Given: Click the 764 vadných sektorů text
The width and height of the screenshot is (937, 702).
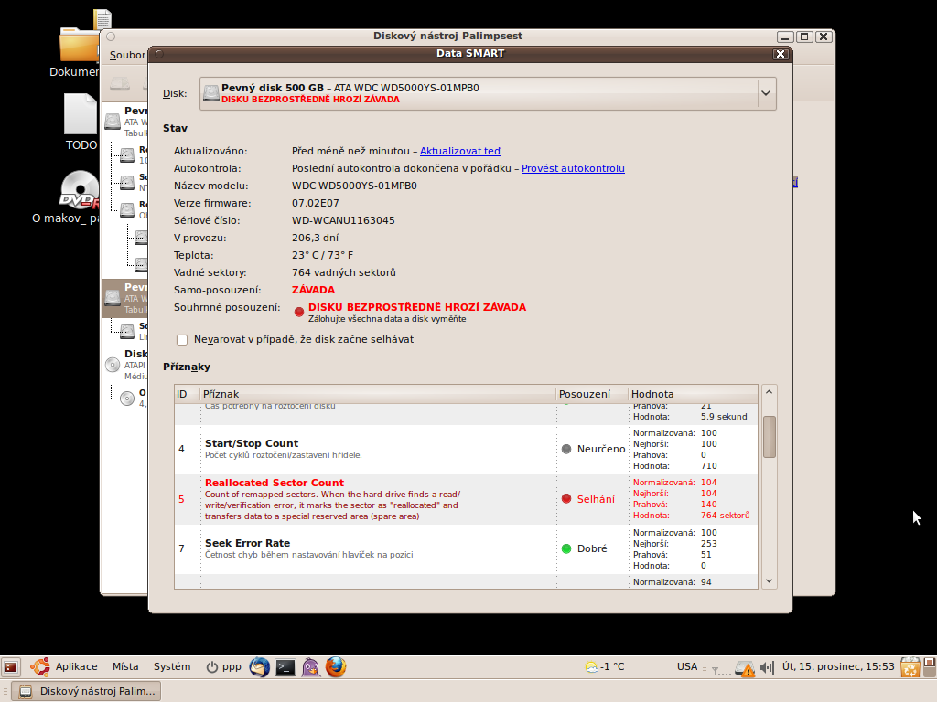Looking at the screenshot, I should 344,272.
